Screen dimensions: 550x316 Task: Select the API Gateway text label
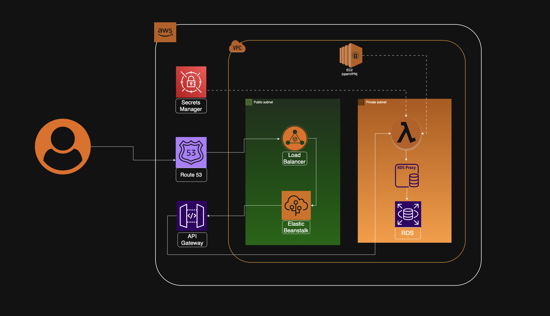tap(192, 240)
